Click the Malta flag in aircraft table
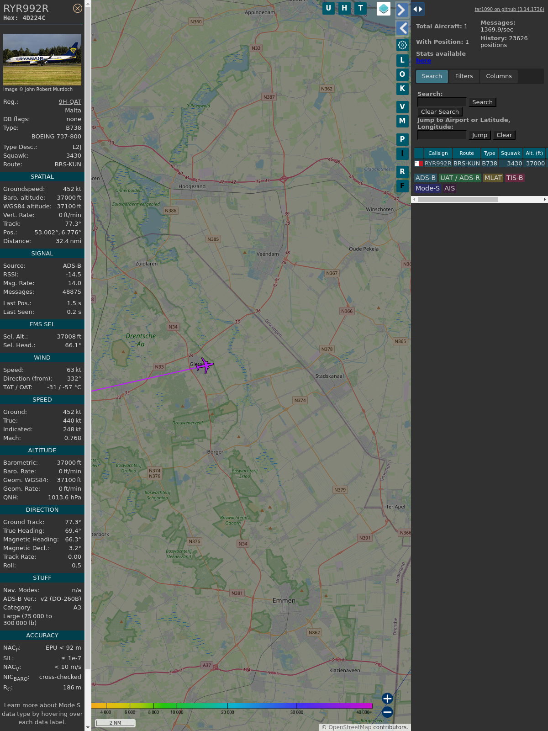This screenshot has height=731, width=548. click(418, 164)
